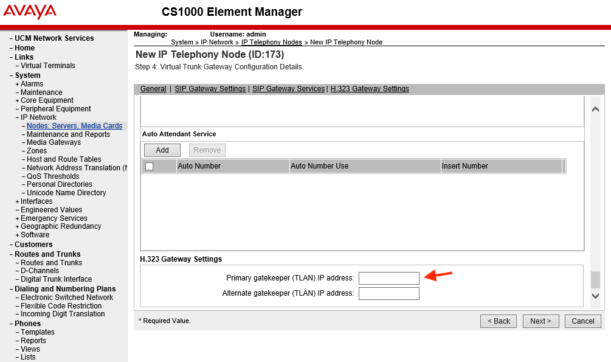Expand the Interfaces tree item
The image size is (611, 362).
point(17,201)
